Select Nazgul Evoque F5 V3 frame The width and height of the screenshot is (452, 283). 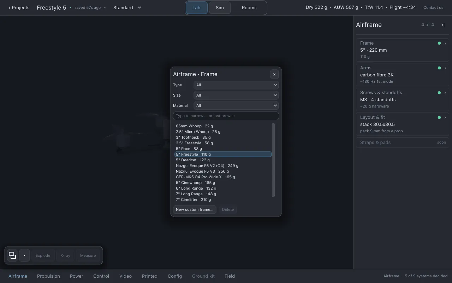223,171
